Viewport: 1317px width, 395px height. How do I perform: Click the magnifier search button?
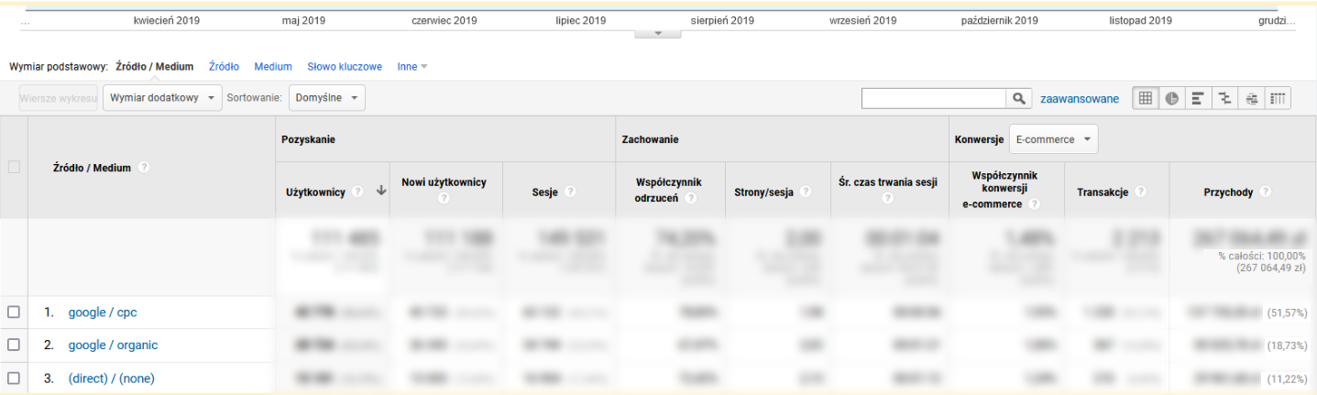(x=1019, y=98)
